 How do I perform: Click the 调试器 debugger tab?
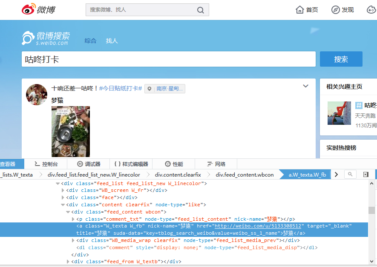click(x=89, y=164)
